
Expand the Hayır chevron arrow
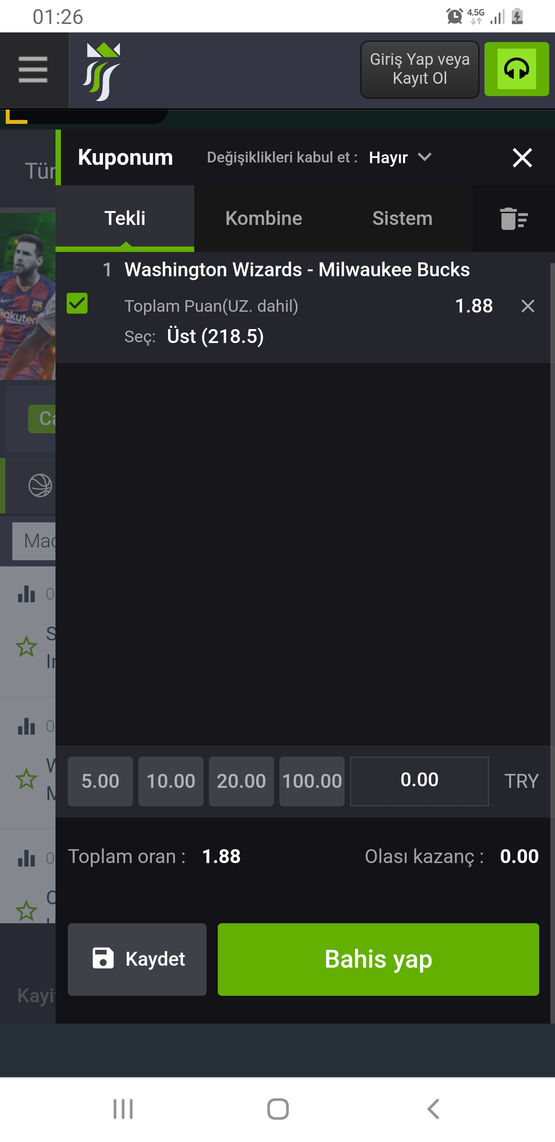[424, 157]
